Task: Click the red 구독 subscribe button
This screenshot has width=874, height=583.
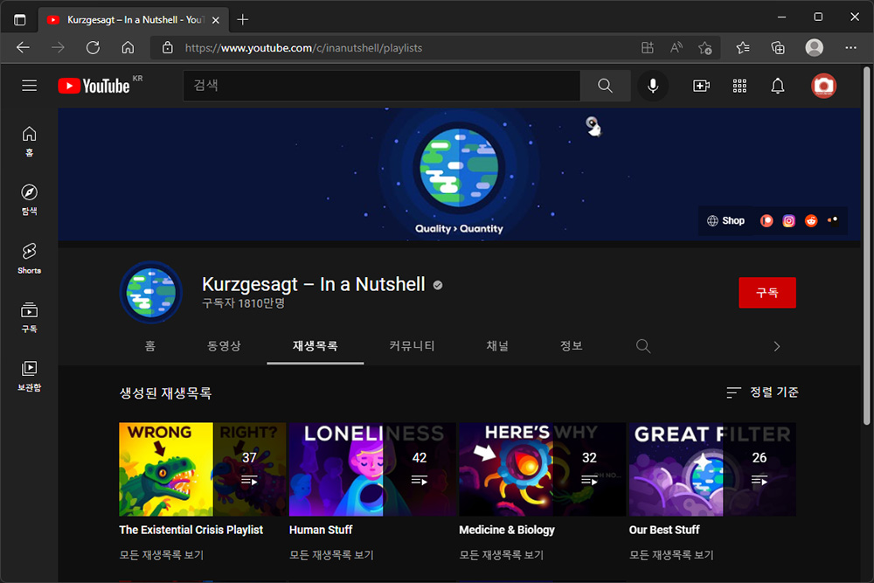Action: pyautogui.click(x=767, y=293)
